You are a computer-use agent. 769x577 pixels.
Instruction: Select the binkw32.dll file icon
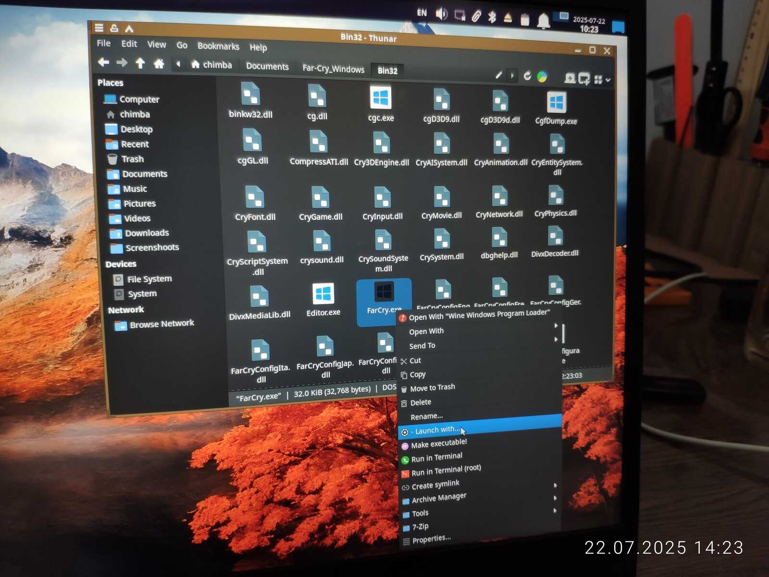click(x=250, y=94)
